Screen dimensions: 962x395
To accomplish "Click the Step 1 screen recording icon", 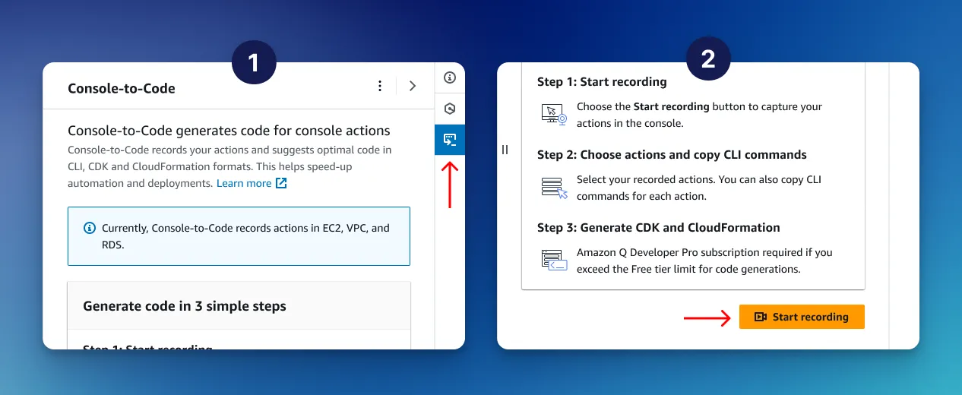I will [x=554, y=114].
